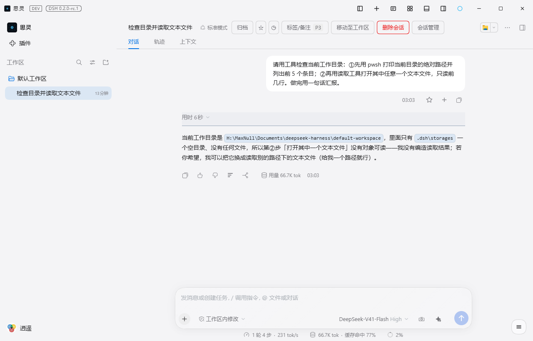Select conversation 检查目录并读取文本文件 in sidebar
533x341 pixels.
click(x=58, y=93)
